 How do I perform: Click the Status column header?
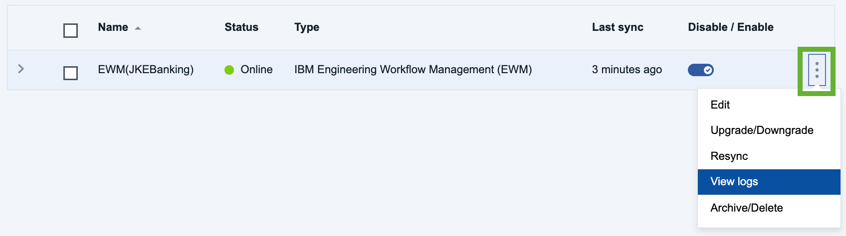point(241,27)
